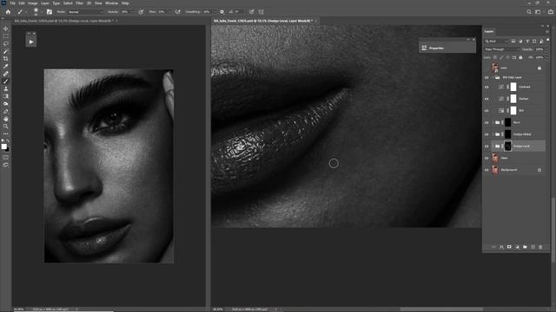
Task: Expand the Burn group
Action: [493, 123]
